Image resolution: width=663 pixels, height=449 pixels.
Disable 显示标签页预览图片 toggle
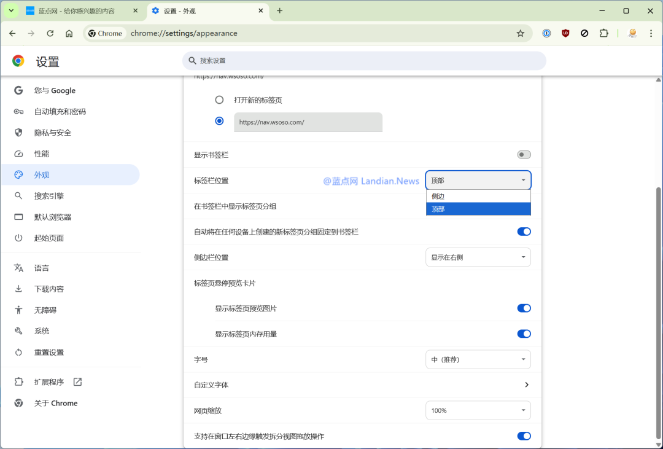tap(524, 308)
